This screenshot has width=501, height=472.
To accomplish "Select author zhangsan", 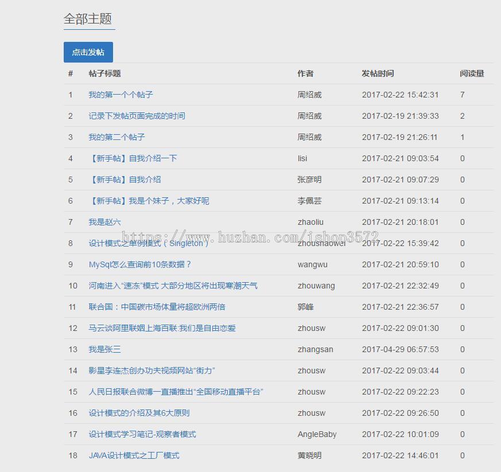I will 316,350.
